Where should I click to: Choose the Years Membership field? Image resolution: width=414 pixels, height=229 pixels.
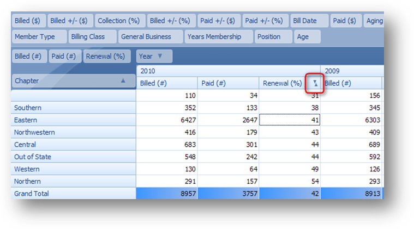[218, 37]
